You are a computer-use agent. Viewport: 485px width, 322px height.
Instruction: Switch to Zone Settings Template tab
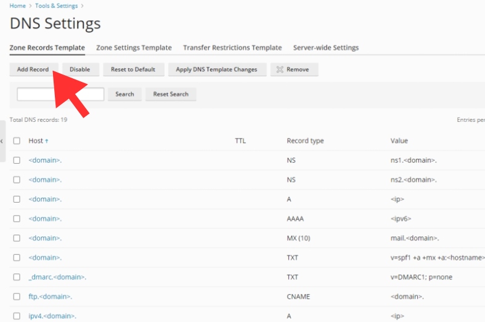134,47
